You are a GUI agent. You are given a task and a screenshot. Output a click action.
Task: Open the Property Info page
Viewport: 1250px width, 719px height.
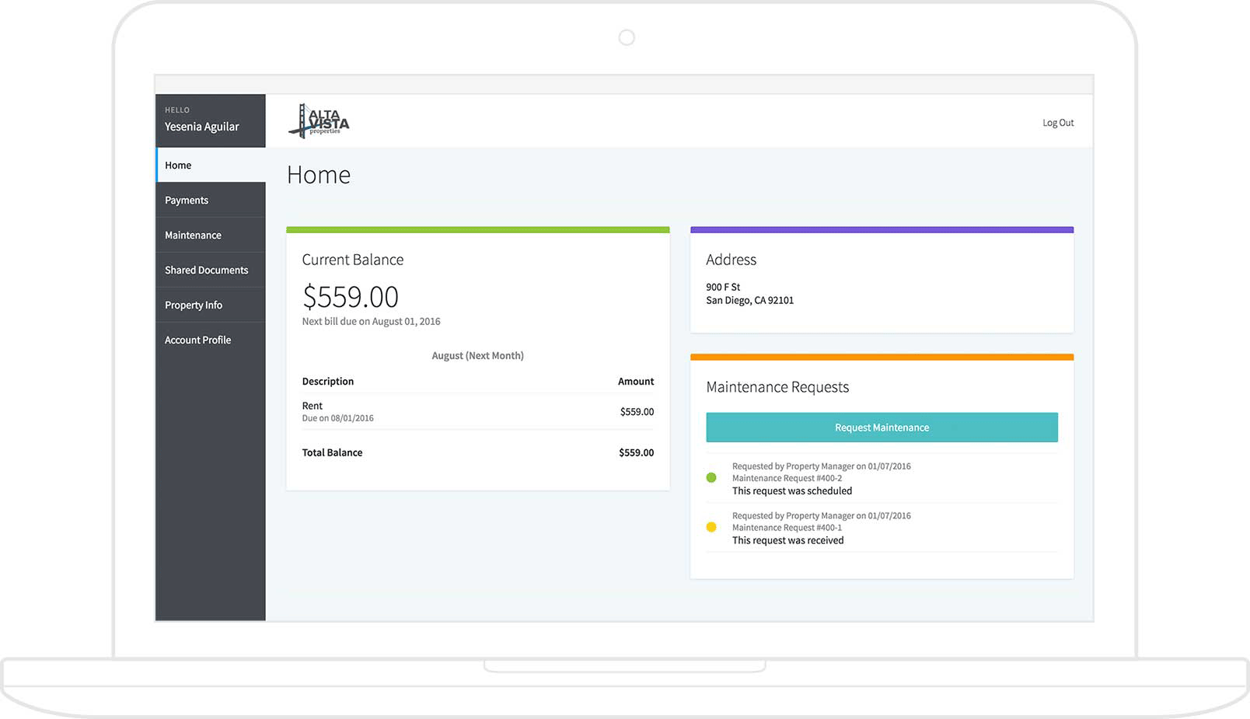(194, 305)
